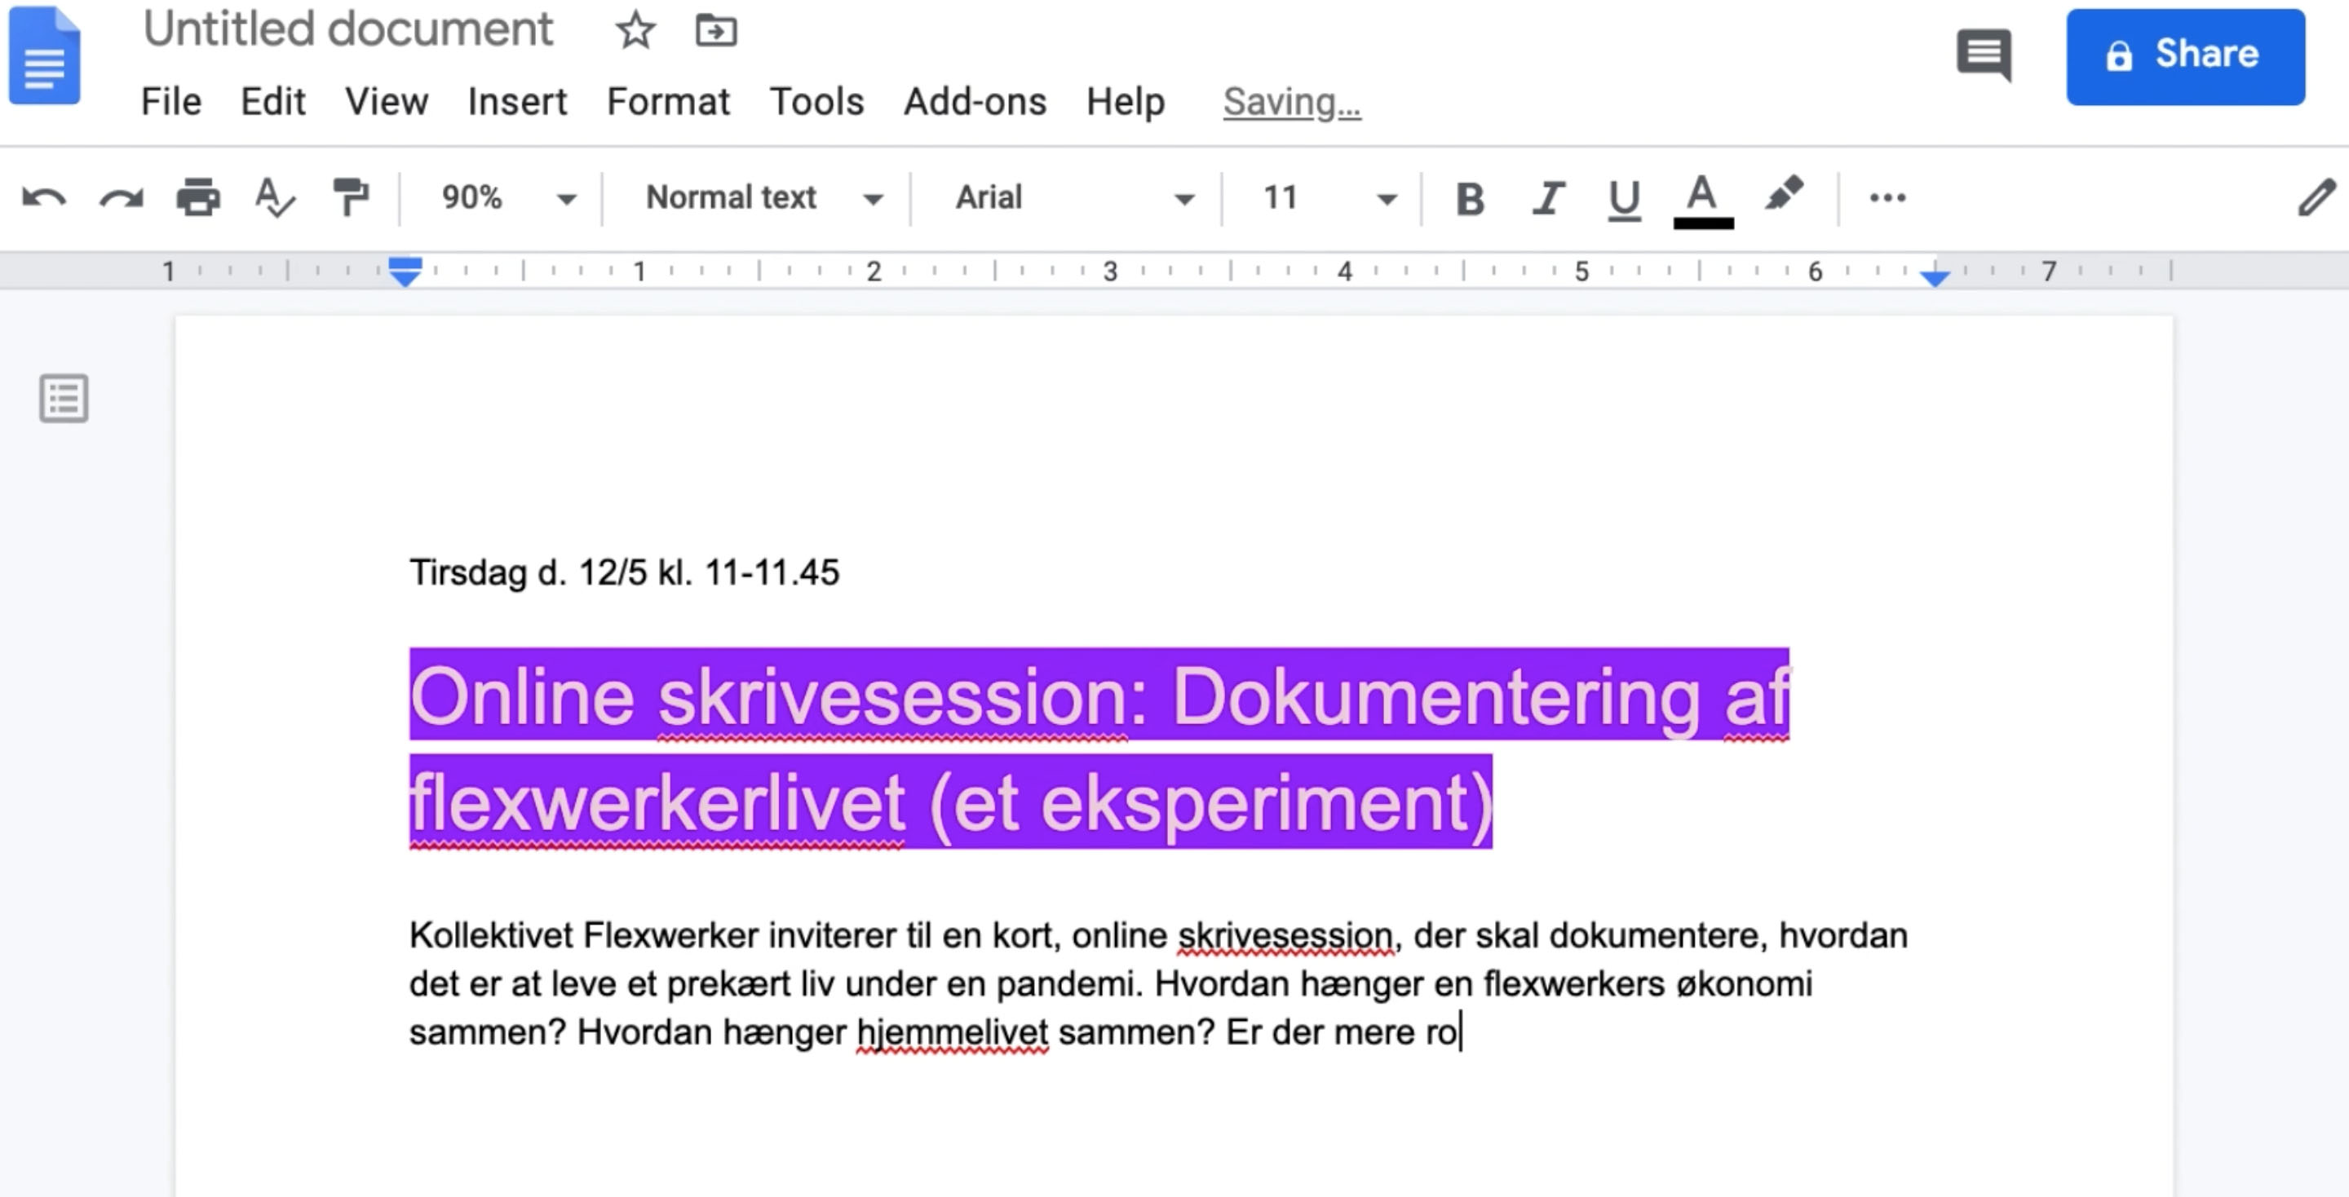Open the Format menu
This screenshot has width=2349, height=1197.
(x=669, y=101)
